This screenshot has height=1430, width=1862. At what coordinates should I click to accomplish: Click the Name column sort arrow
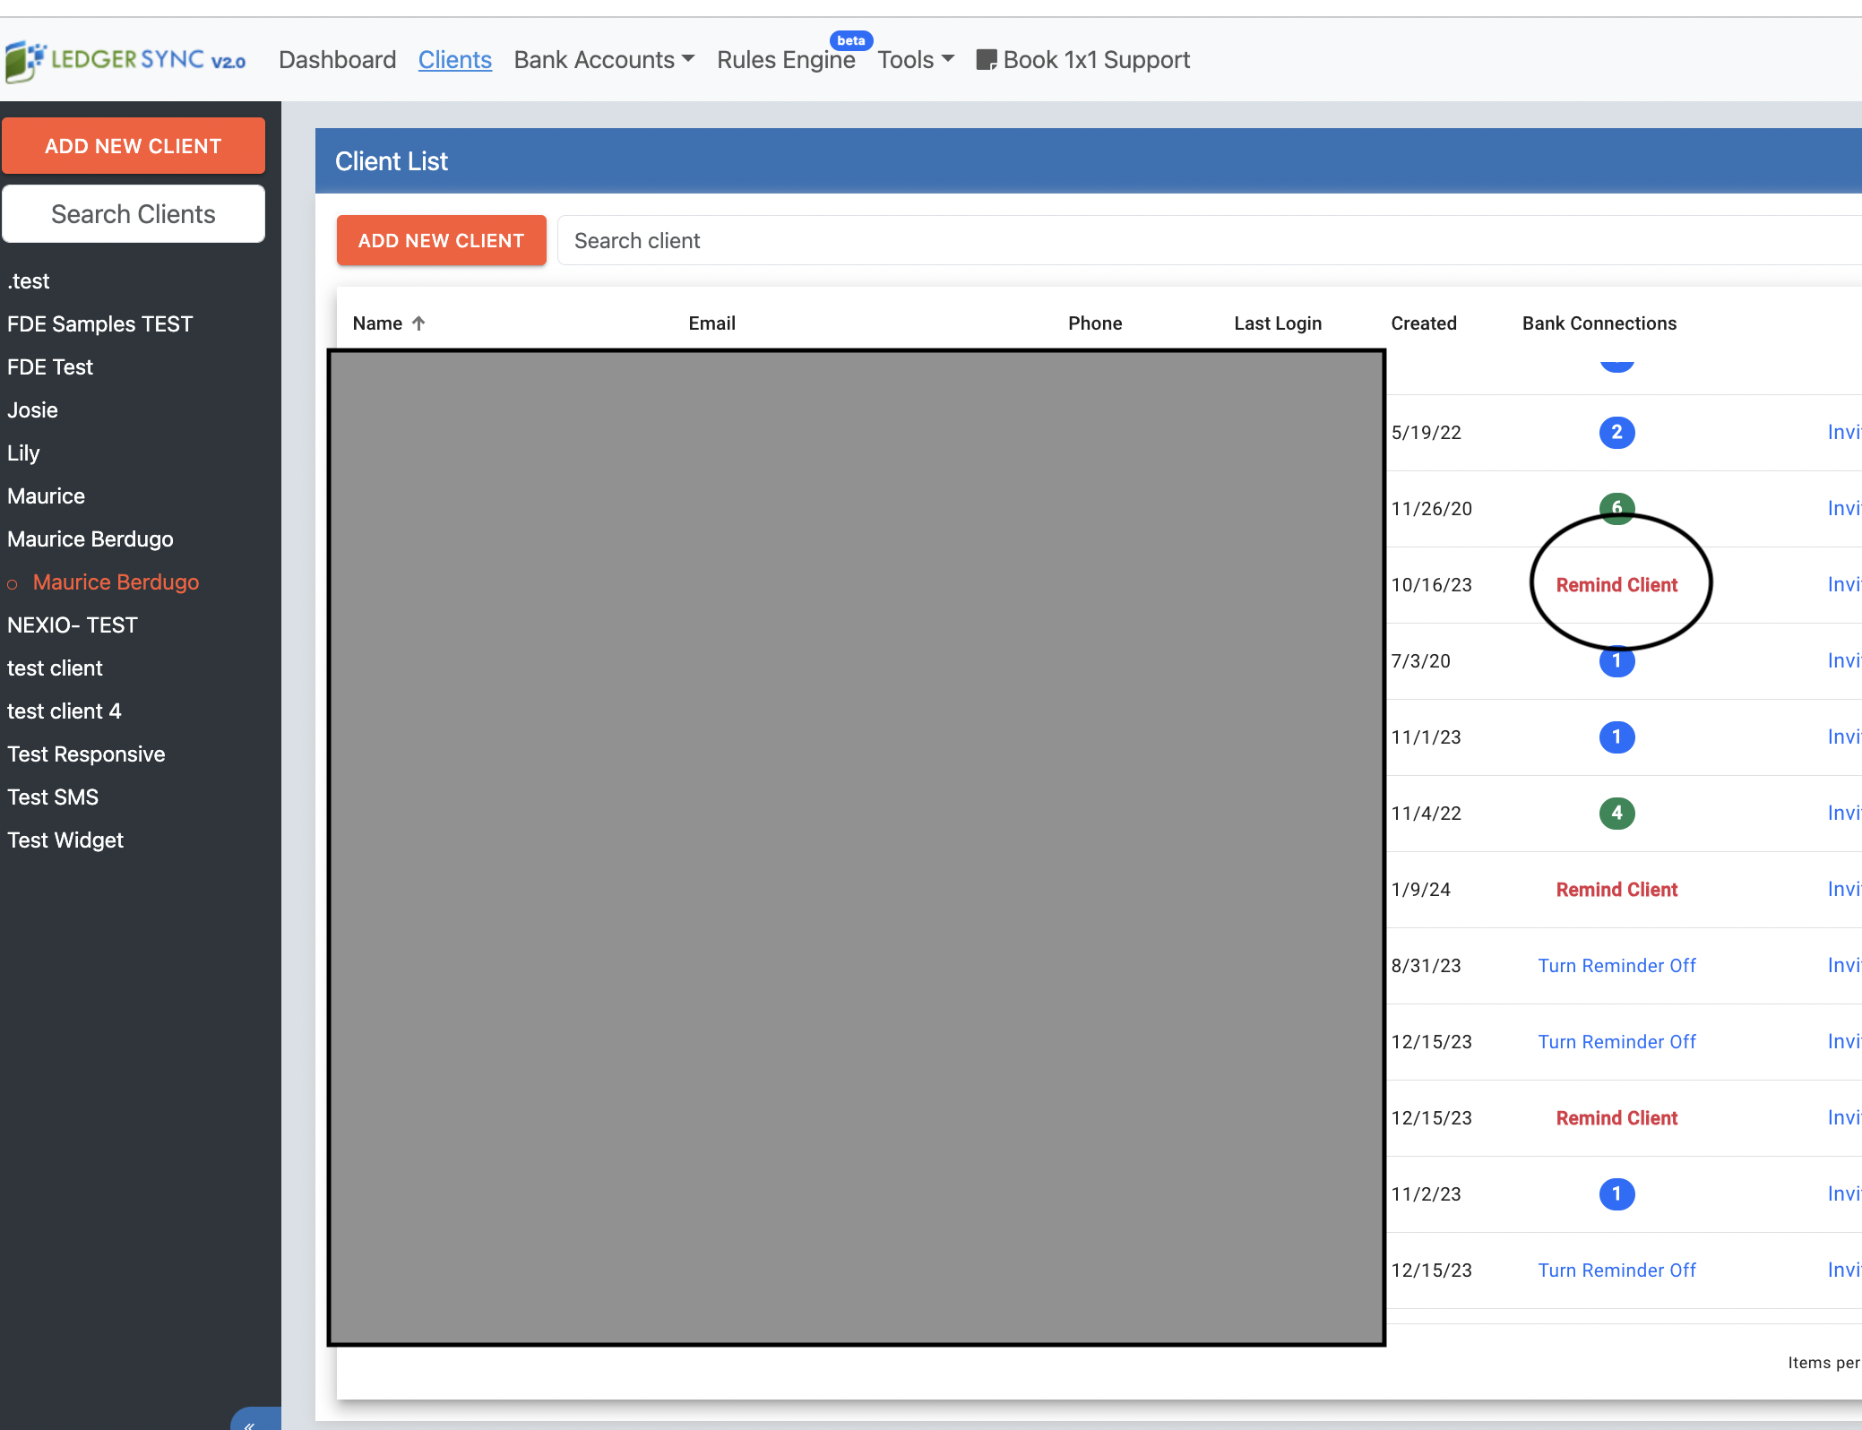[x=418, y=323]
